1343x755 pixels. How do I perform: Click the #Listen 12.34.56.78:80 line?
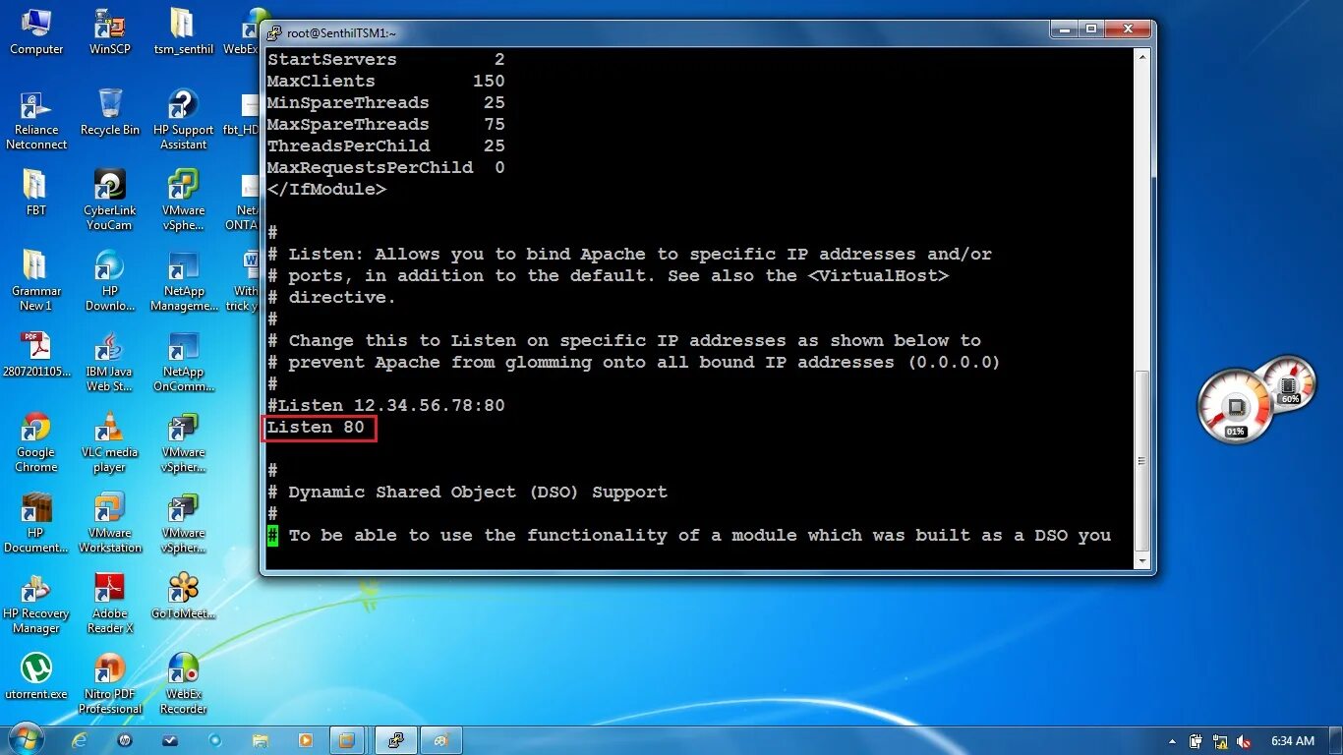click(x=385, y=406)
